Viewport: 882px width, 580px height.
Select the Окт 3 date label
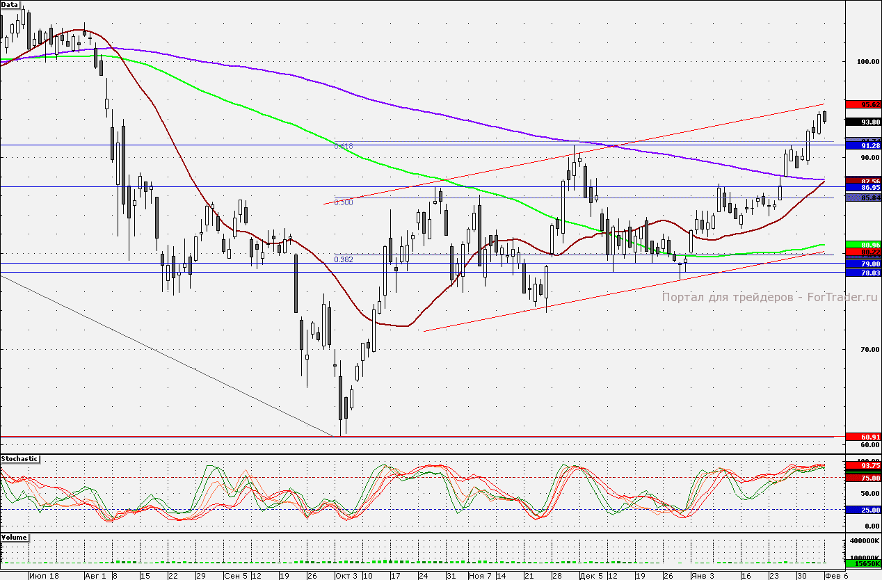[x=346, y=576]
